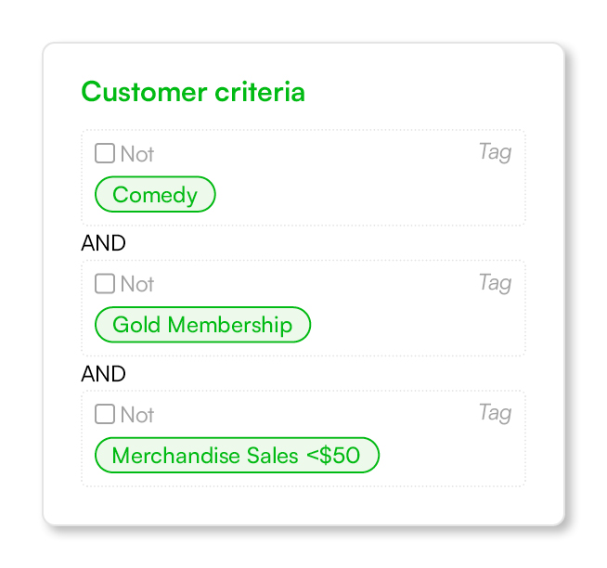Click blank card area below the Merchandise criterion
The image size is (607, 568).
[x=303, y=505]
